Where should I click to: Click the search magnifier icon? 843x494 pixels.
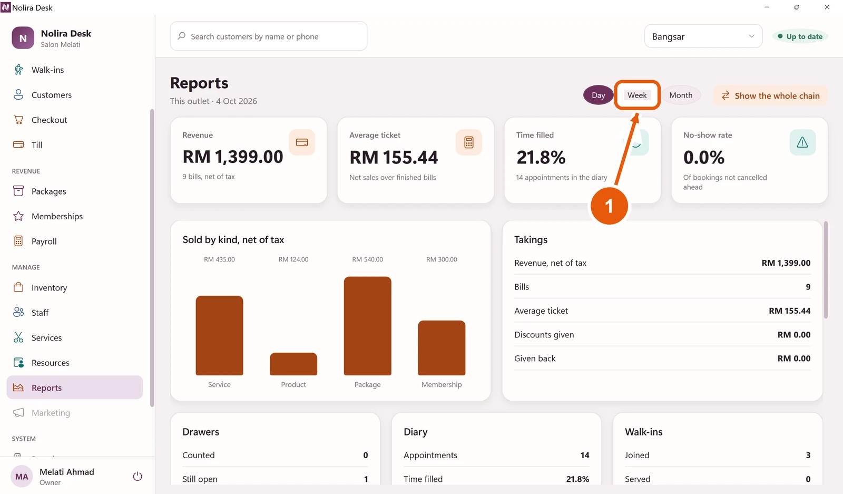(x=182, y=36)
